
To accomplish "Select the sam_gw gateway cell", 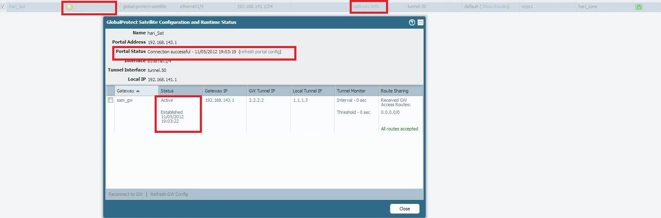I will tap(125, 100).
